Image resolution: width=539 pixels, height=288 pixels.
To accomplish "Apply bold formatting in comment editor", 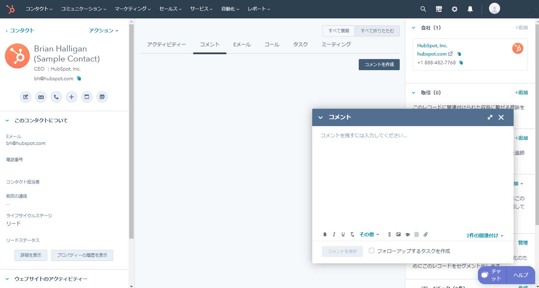I will tap(325, 234).
